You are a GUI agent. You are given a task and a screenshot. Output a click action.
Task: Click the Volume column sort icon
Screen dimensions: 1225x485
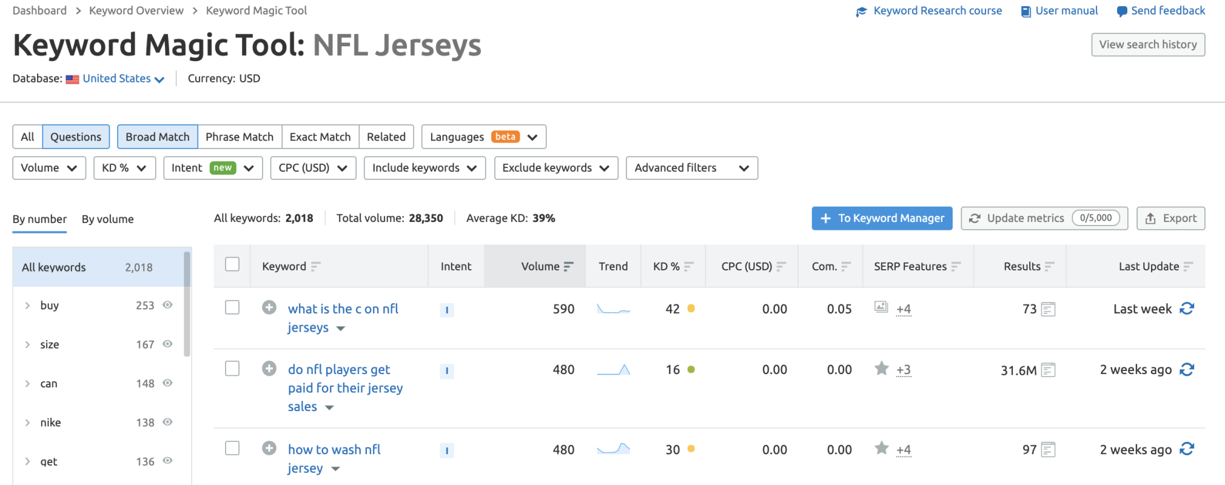tap(568, 266)
